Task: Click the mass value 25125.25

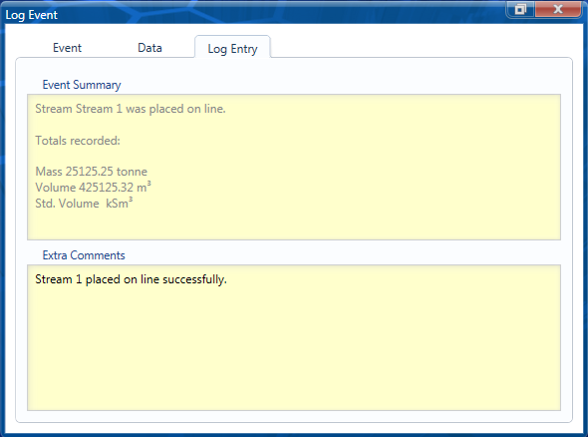Action: [x=90, y=172]
